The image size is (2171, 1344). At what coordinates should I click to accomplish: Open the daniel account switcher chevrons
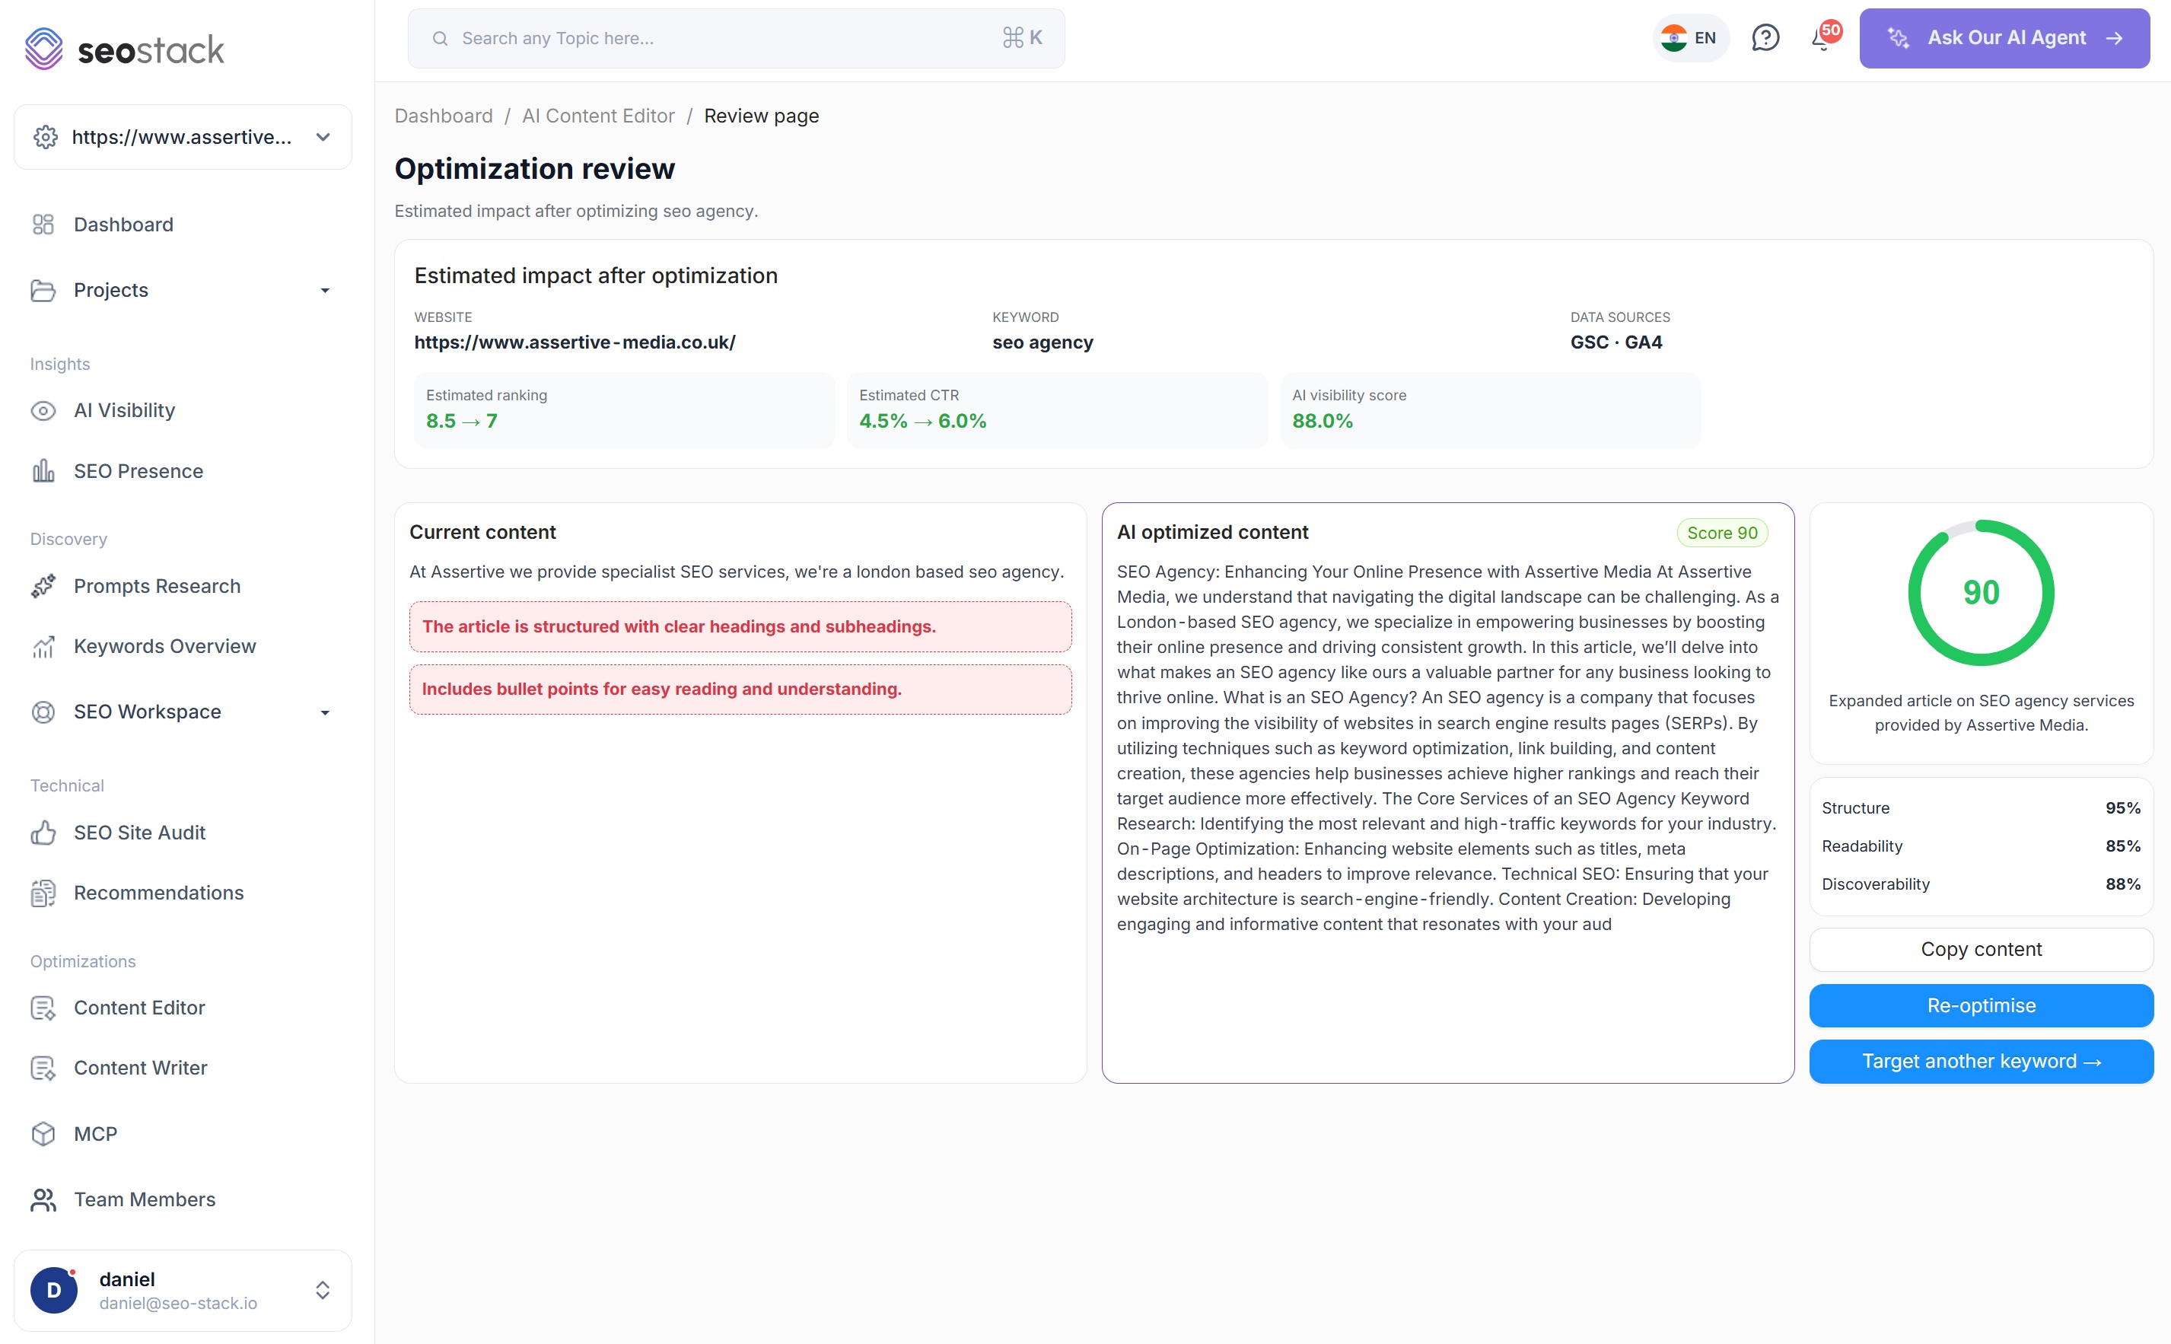[323, 1290]
